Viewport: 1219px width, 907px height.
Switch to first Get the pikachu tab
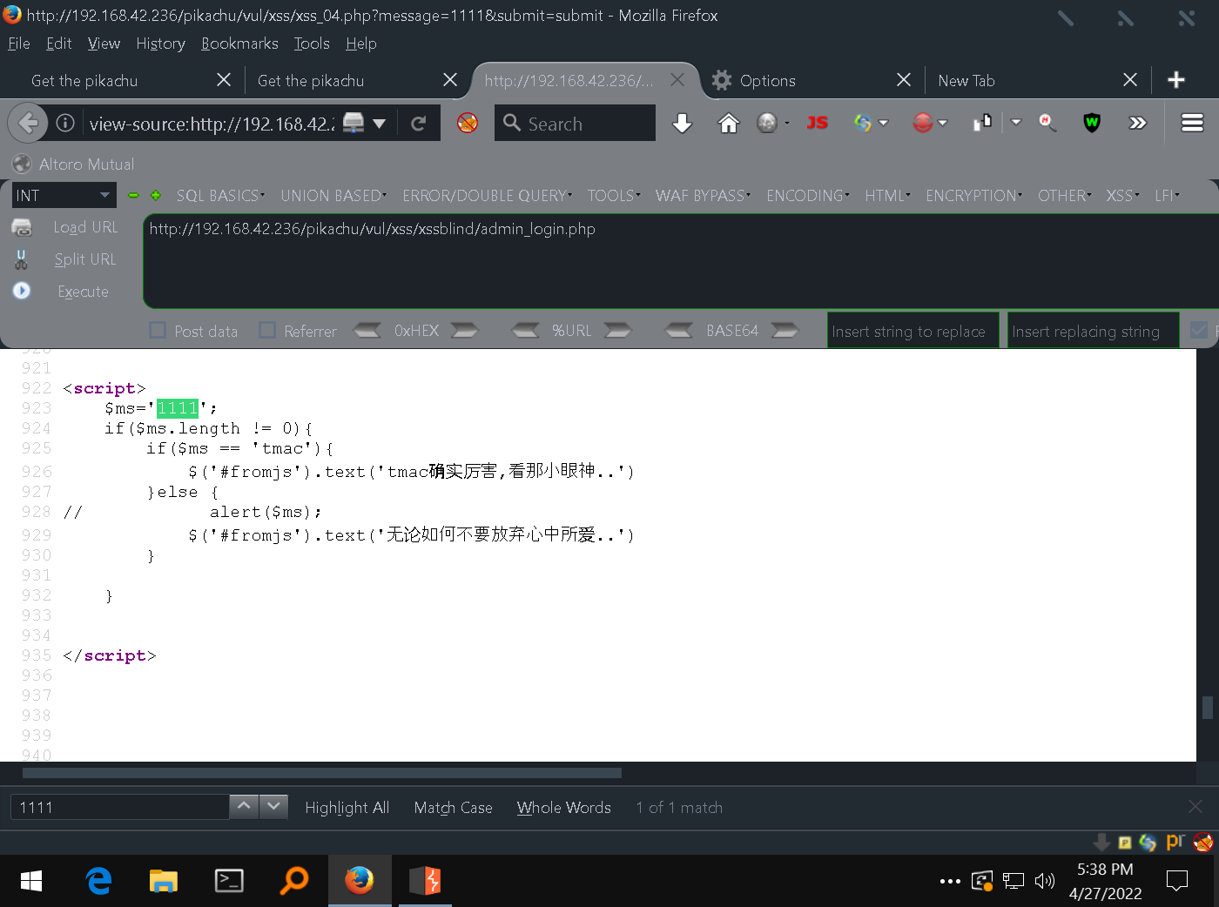coord(129,80)
